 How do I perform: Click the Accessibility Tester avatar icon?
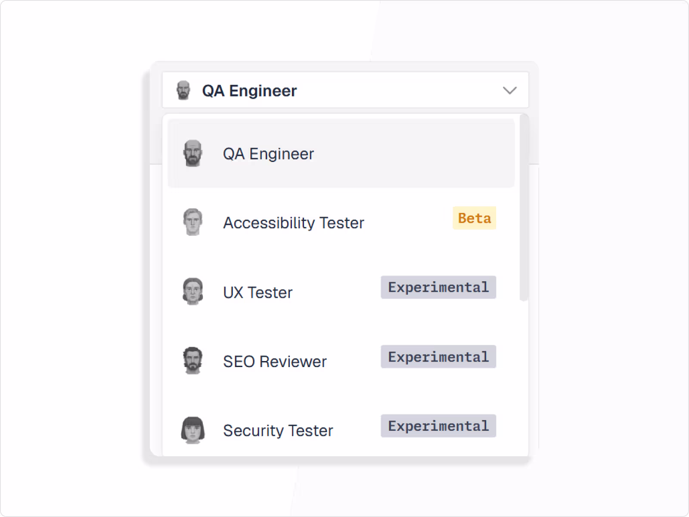pyautogui.click(x=192, y=222)
